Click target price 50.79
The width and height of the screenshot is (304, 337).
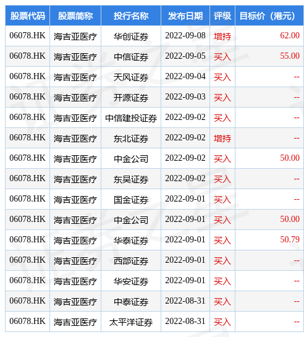(290, 239)
